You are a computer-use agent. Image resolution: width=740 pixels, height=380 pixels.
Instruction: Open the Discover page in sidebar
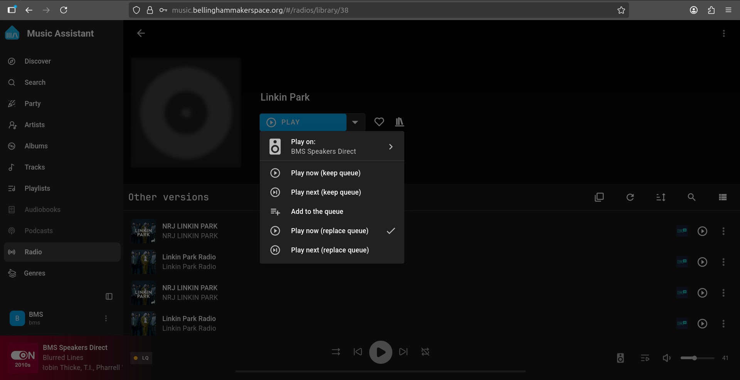coord(62,61)
